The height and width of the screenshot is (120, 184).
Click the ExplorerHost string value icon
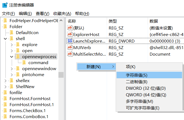point(70,34)
